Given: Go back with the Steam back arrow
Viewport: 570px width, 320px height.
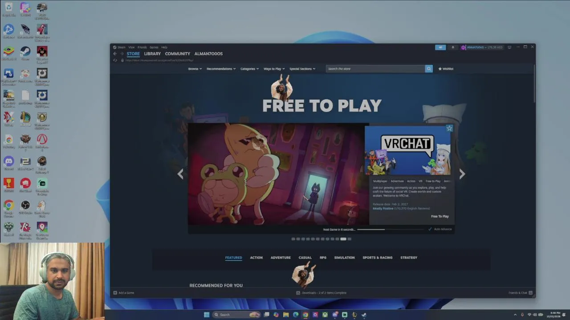Looking at the screenshot, I should (115, 54).
